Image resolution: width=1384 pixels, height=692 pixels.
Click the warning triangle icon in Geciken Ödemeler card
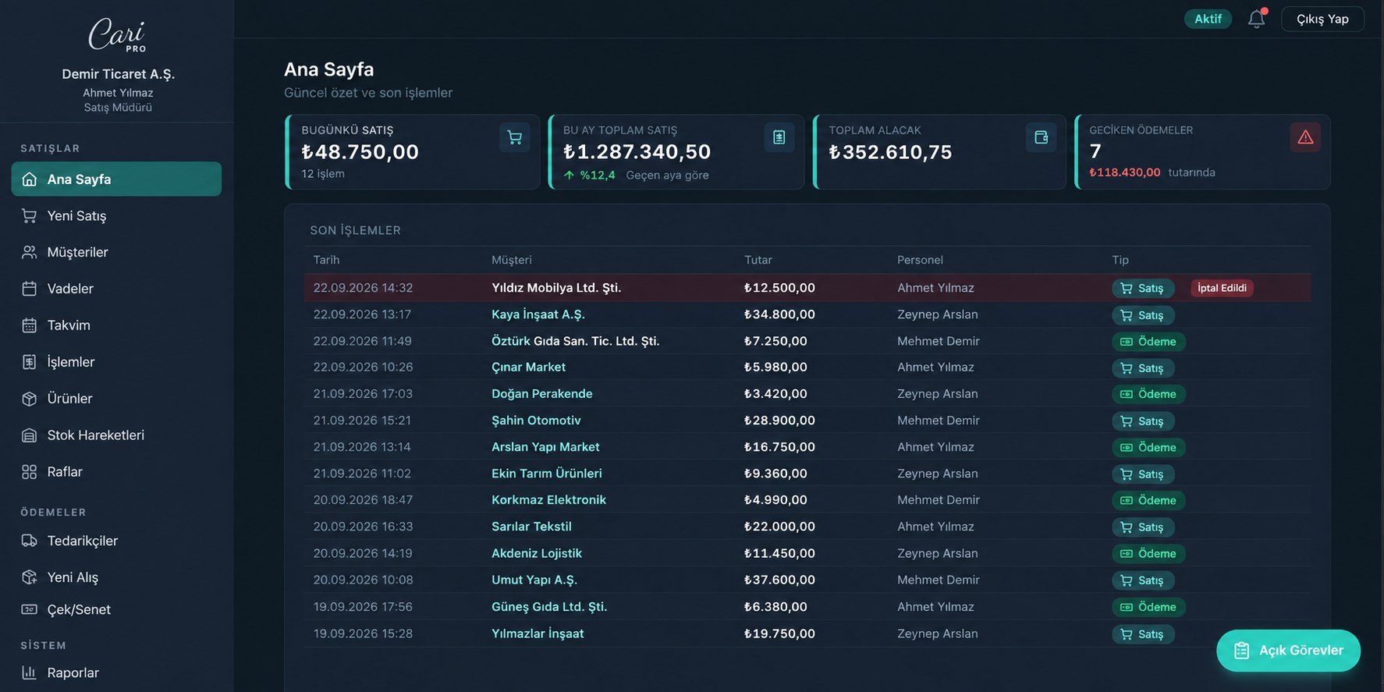[1305, 137]
